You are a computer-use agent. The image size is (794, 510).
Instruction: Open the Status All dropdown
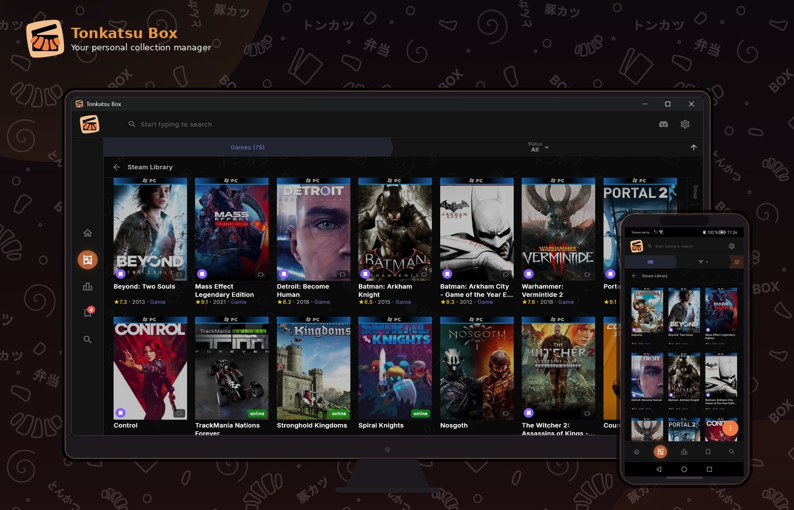tap(538, 147)
